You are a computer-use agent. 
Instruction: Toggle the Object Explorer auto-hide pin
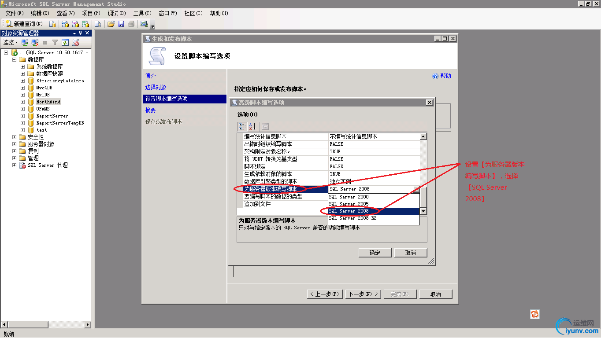[x=81, y=33]
